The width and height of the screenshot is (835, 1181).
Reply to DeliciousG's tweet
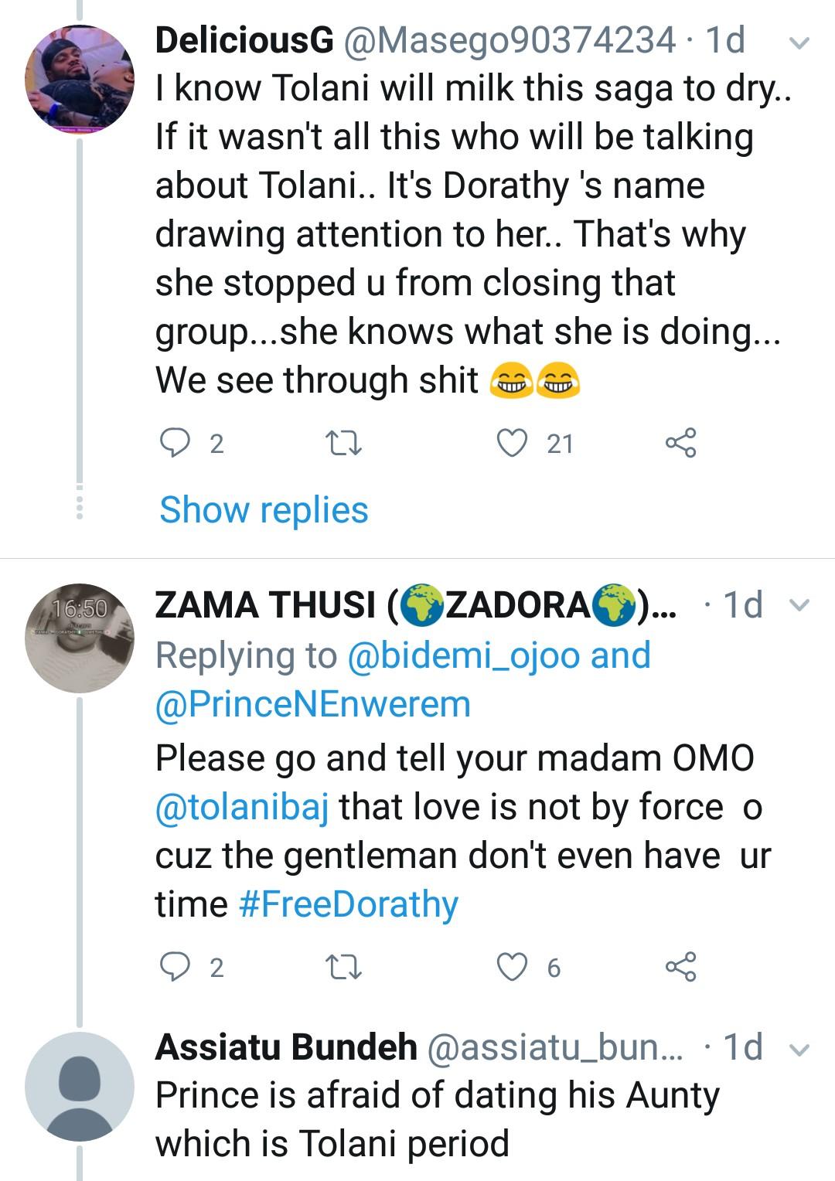[x=175, y=443]
